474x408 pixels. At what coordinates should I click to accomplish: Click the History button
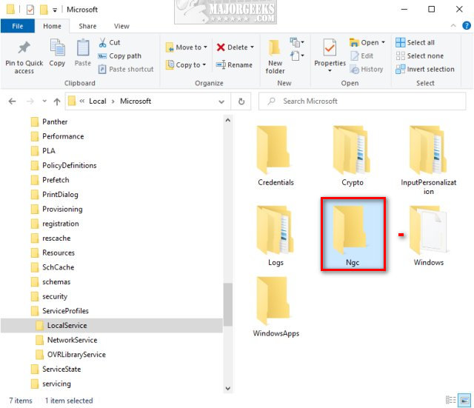[367, 69]
